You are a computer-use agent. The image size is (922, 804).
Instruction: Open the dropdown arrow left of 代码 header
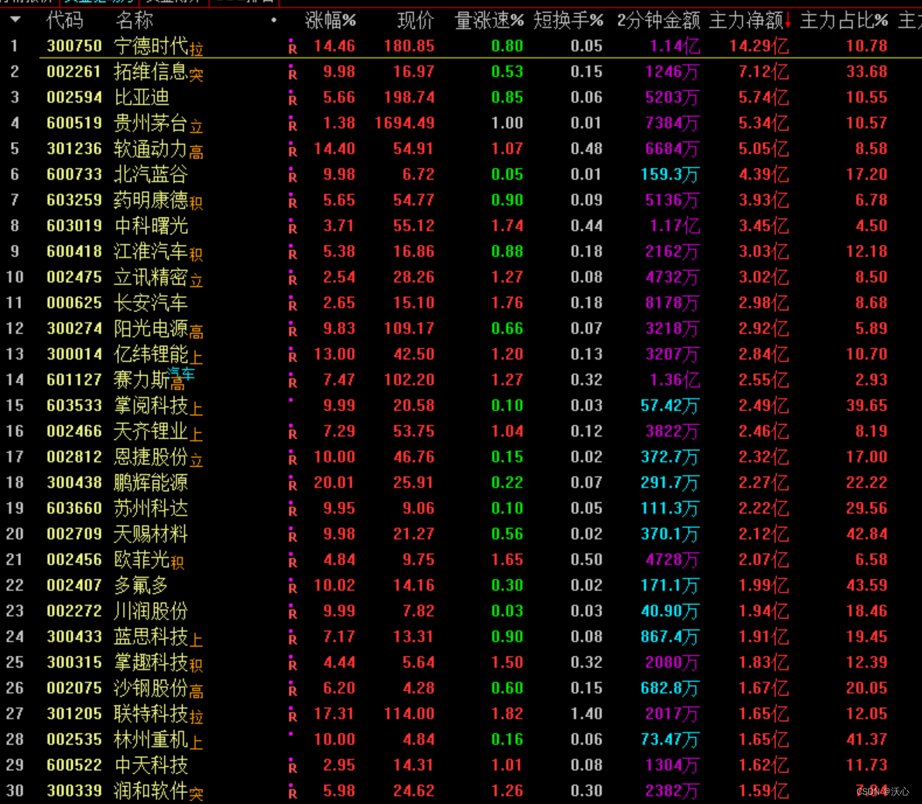[x=16, y=20]
